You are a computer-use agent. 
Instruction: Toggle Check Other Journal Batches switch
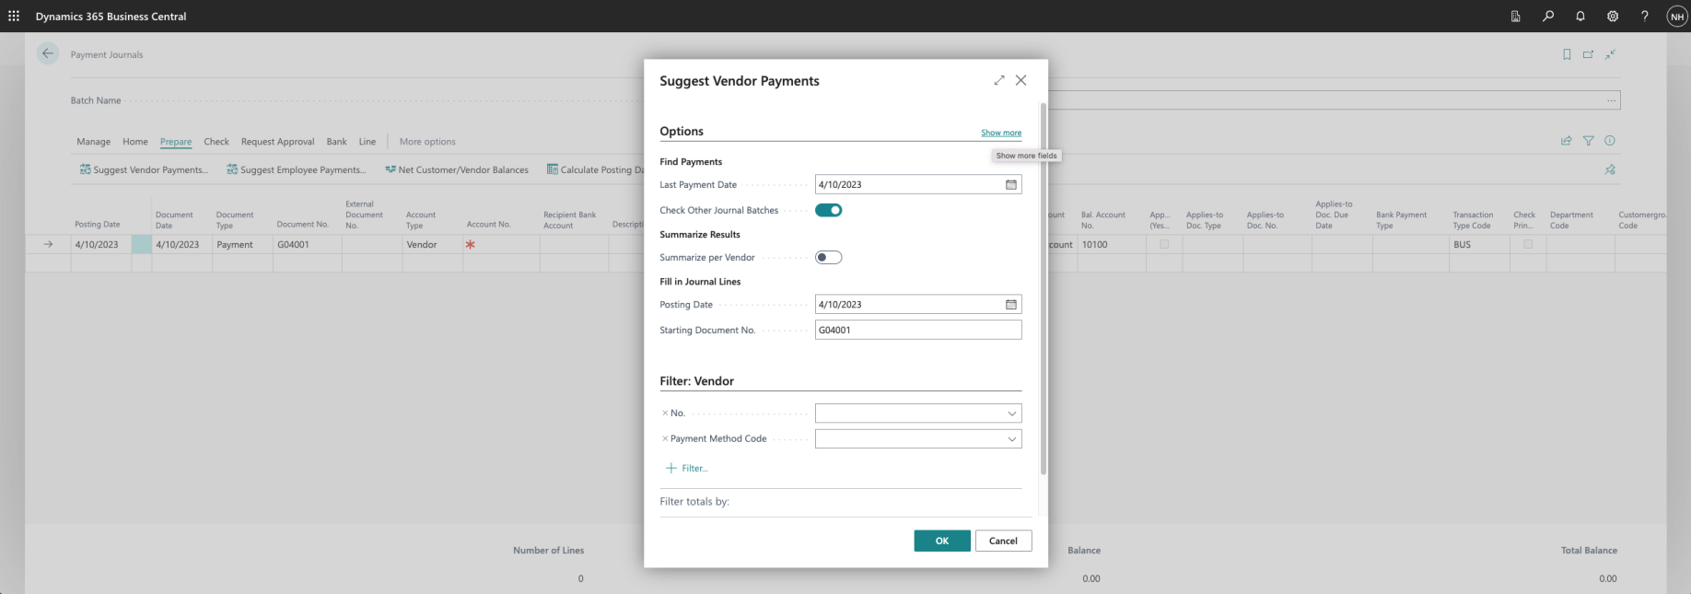829,210
